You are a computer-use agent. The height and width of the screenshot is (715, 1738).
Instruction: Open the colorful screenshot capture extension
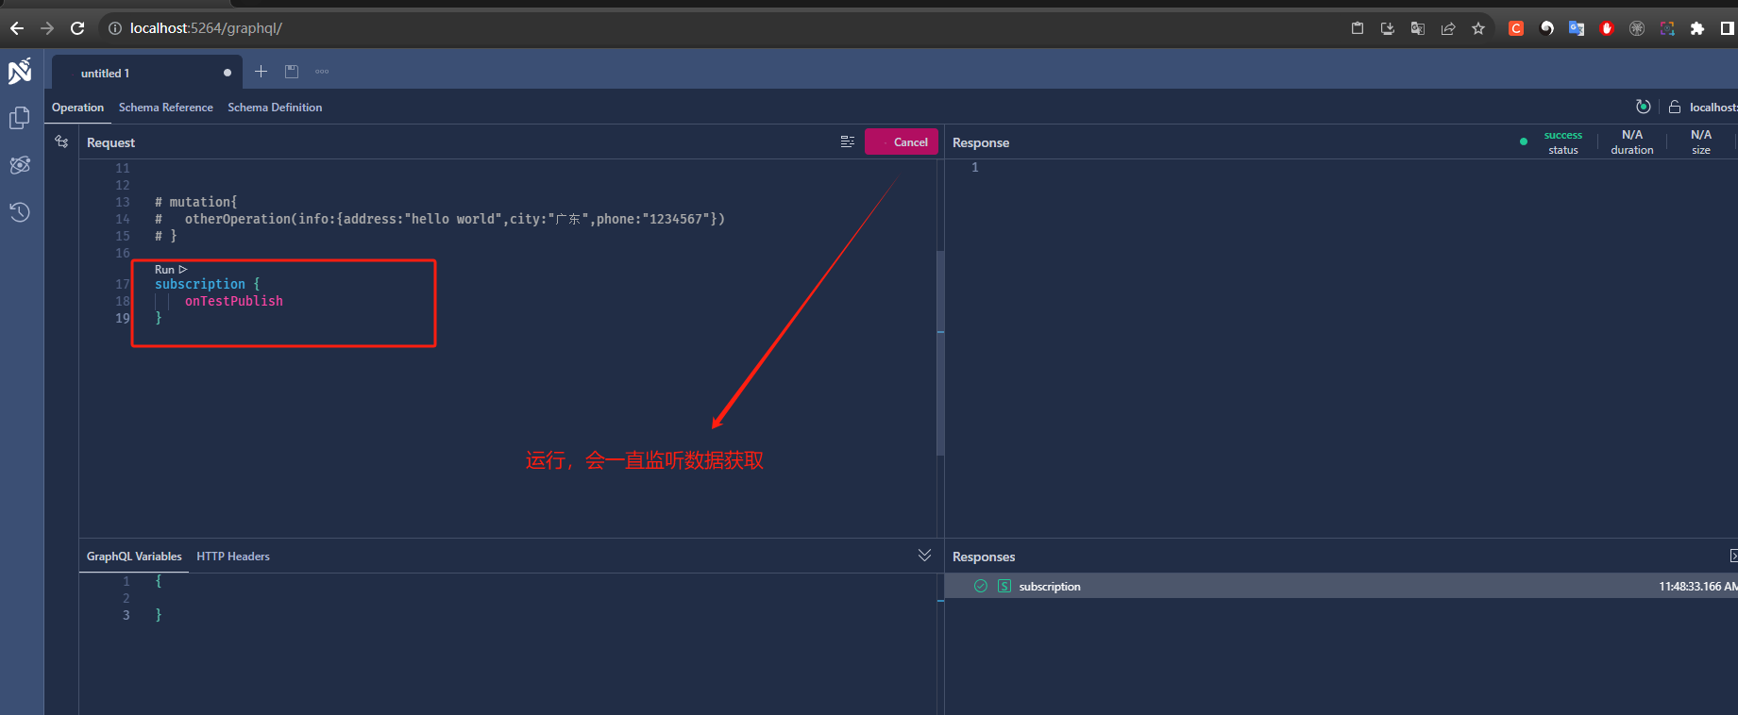click(x=1667, y=28)
